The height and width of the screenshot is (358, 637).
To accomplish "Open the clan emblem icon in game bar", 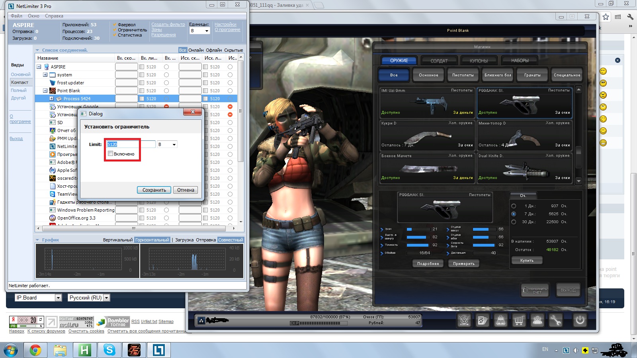I will click(464, 320).
